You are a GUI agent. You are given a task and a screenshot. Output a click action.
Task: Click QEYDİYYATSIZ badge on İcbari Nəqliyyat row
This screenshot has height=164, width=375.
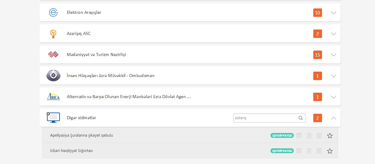pyautogui.click(x=282, y=151)
